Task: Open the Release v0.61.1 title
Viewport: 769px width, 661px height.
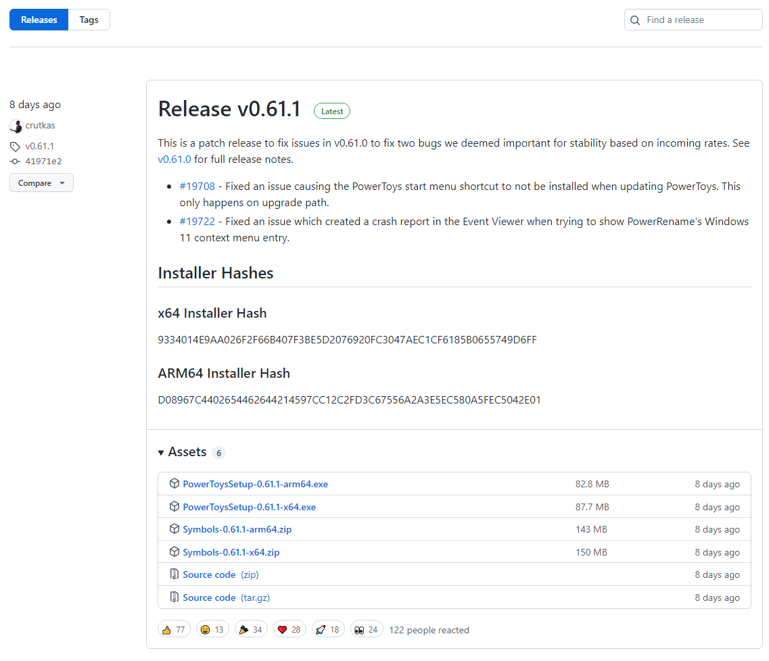Action: tap(229, 109)
